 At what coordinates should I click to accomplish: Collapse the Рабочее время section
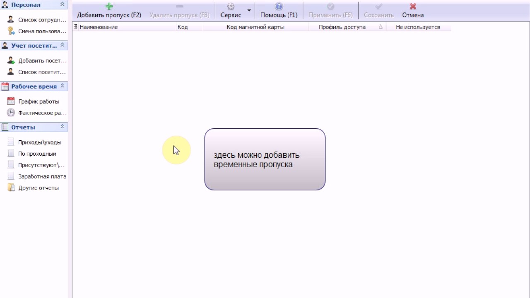point(62,86)
